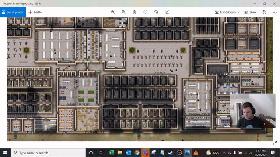
Task: Rotate the photo
Action: pos(156,12)
